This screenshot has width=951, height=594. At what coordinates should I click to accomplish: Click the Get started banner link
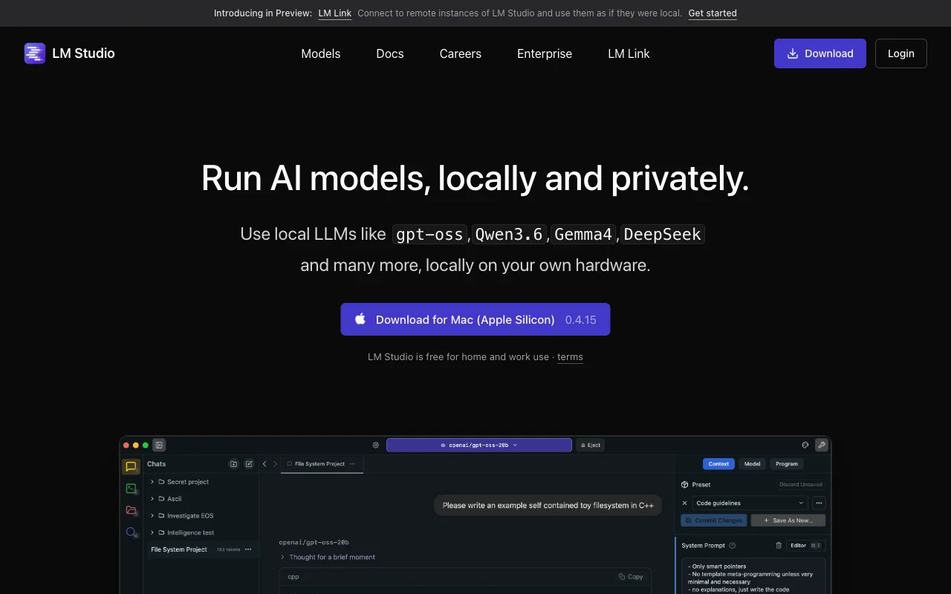(x=713, y=13)
